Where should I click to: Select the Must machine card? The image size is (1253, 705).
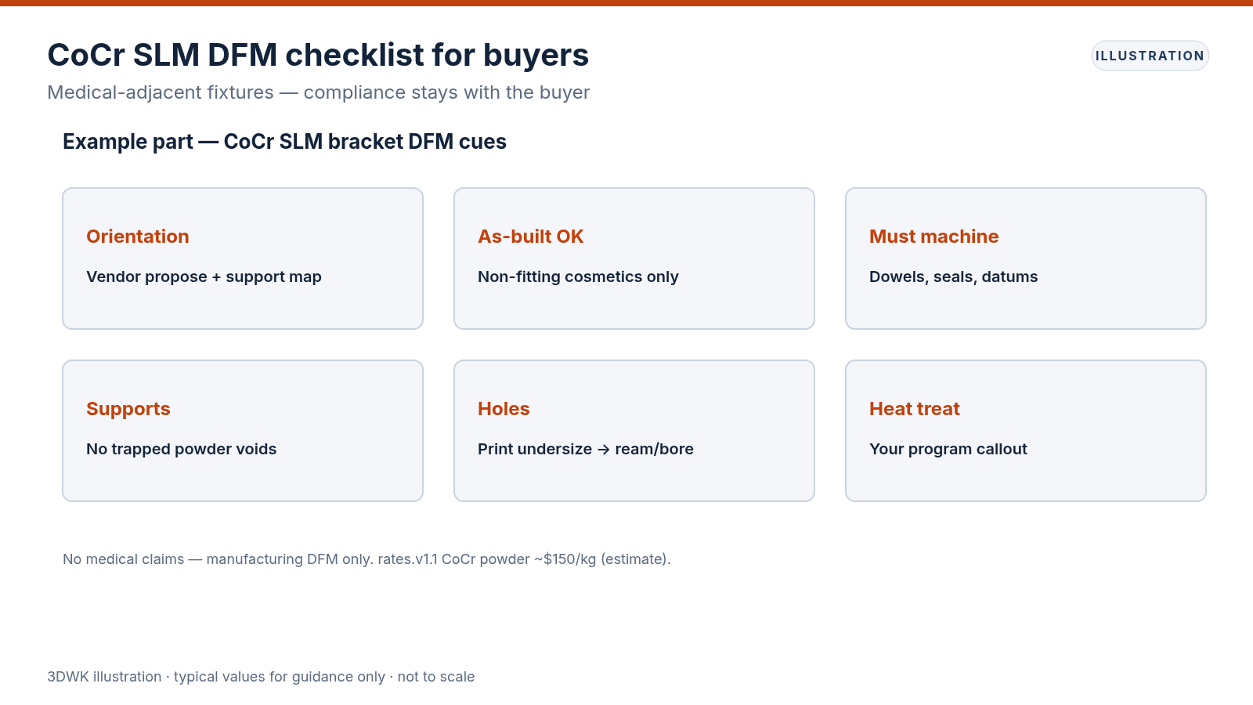coord(1026,258)
